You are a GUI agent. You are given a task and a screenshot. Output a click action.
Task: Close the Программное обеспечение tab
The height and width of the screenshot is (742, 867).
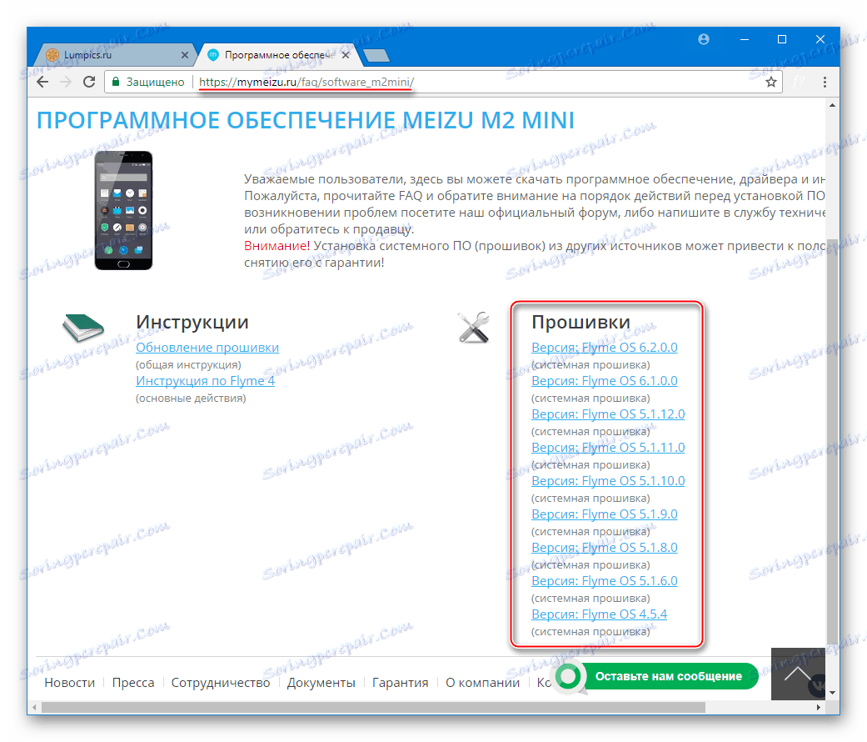pos(346,55)
